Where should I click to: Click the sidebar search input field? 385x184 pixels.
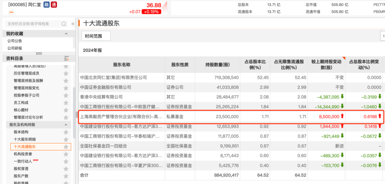click(x=32, y=24)
